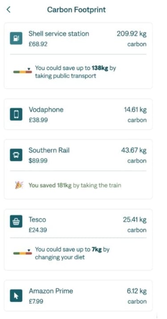Open the Southern Rail transaction
This screenshot has width=167, height=319.
78,155
